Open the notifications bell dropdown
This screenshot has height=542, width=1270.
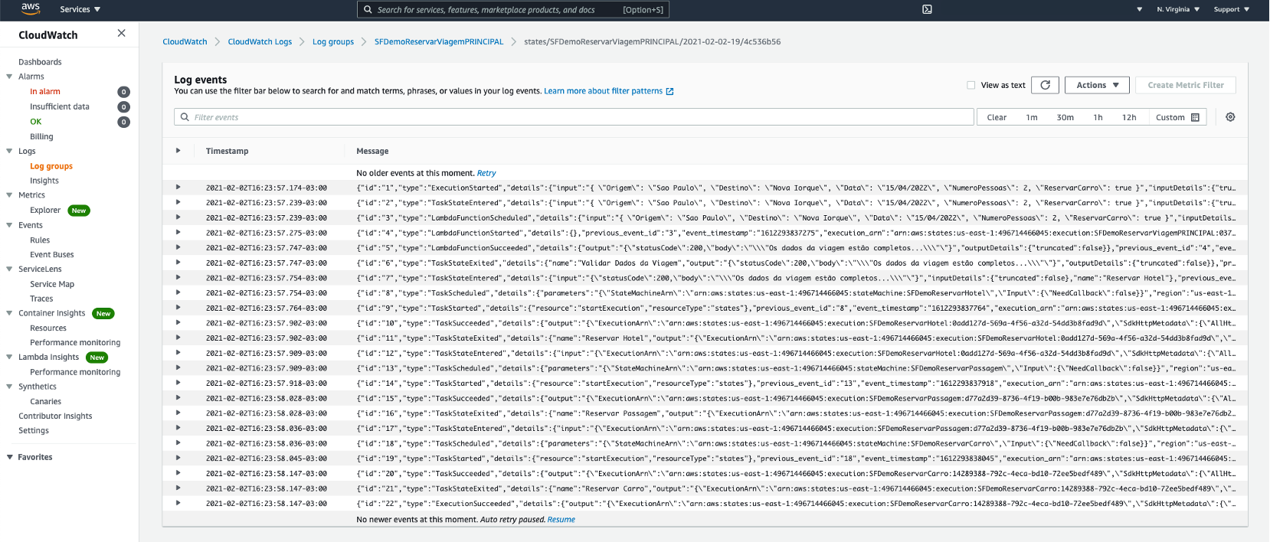click(1139, 9)
